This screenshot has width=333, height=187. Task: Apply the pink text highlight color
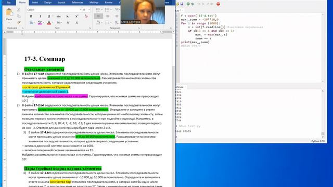40,22
